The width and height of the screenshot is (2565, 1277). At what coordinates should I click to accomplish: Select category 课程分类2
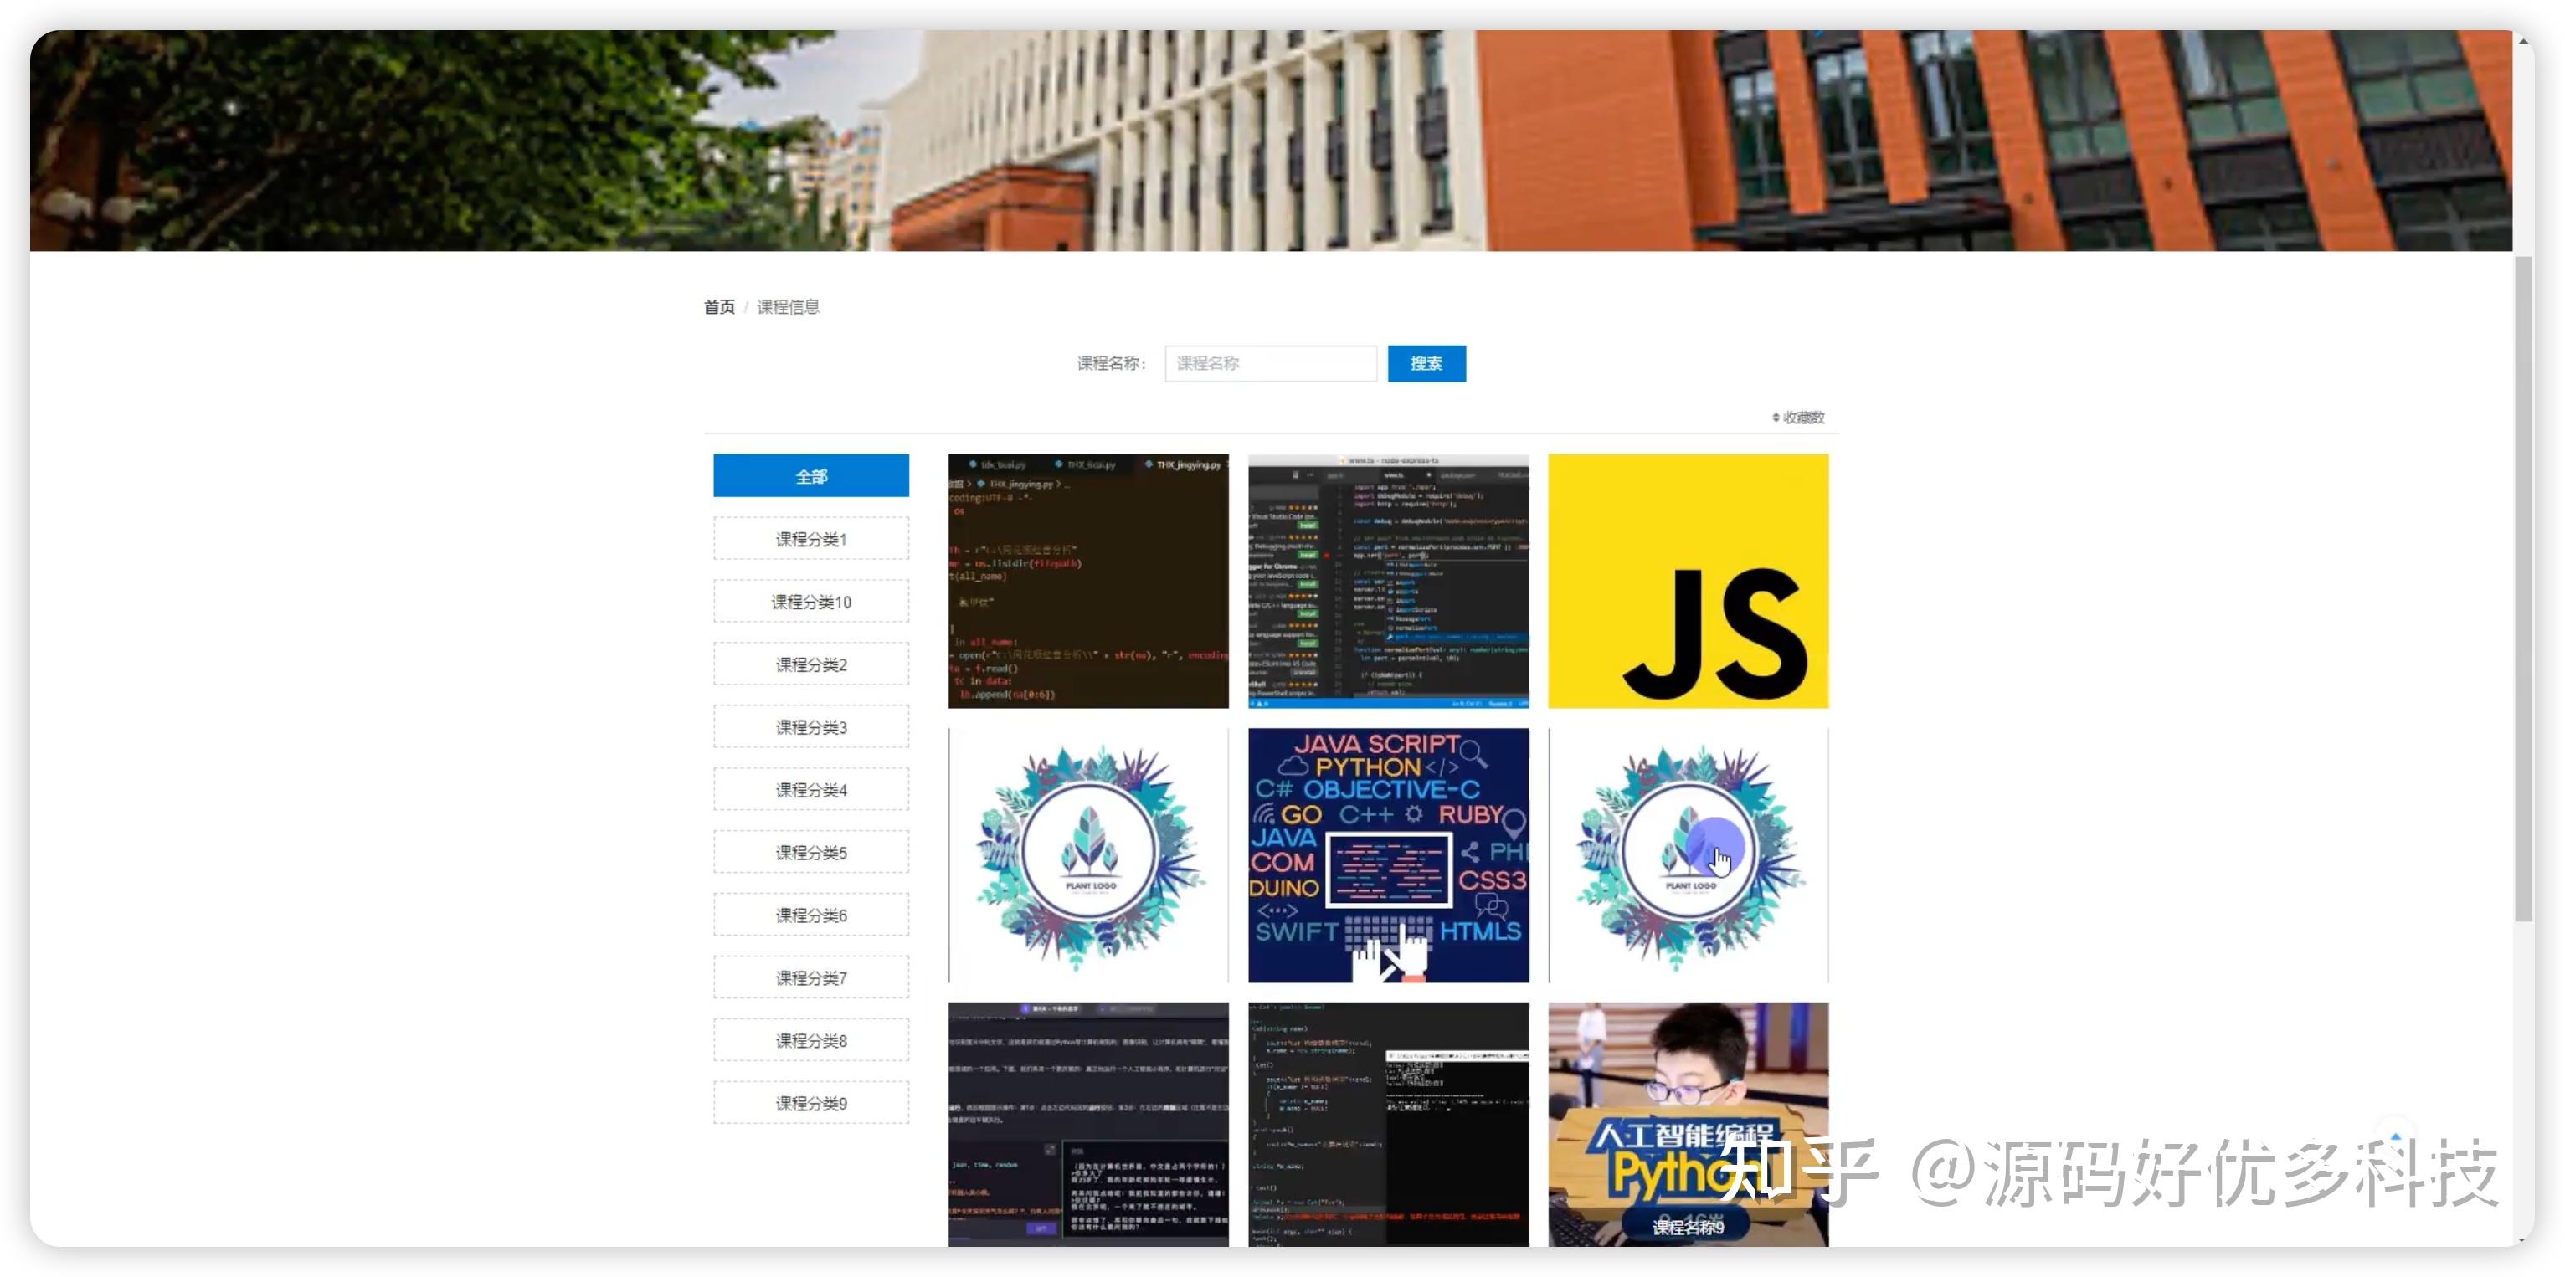click(810, 664)
